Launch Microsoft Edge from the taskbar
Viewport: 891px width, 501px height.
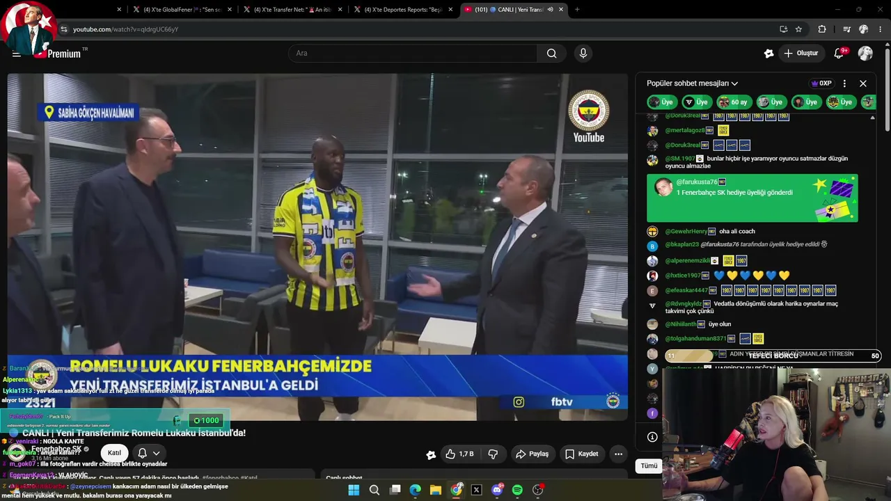click(415, 490)
